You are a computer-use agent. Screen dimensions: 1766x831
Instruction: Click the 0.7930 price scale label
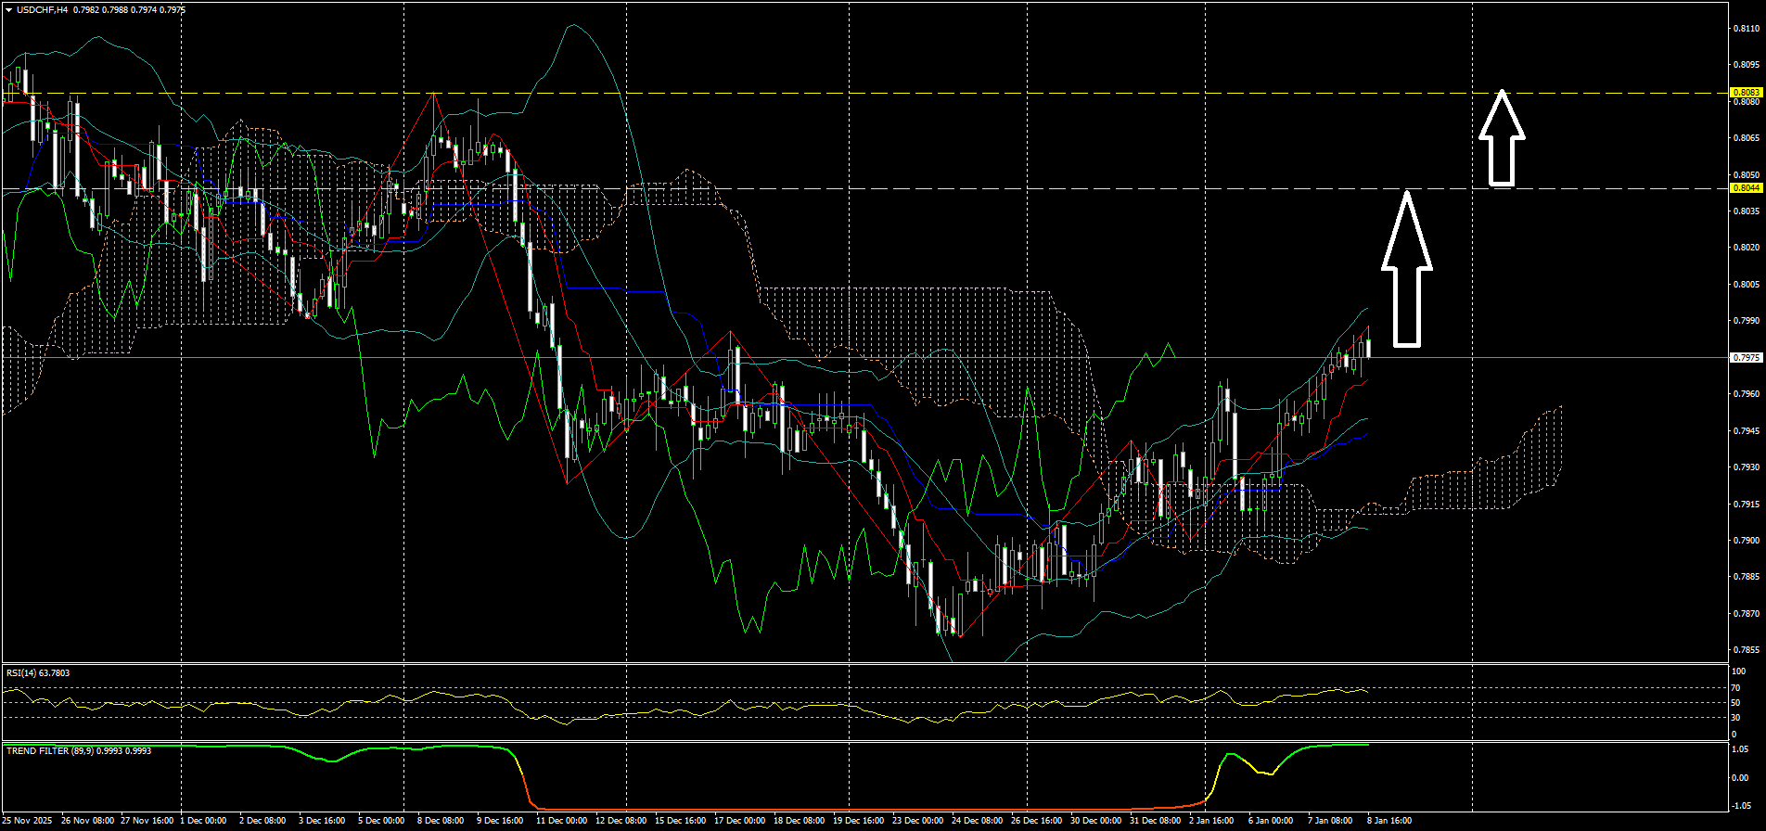pos(1747,467)
